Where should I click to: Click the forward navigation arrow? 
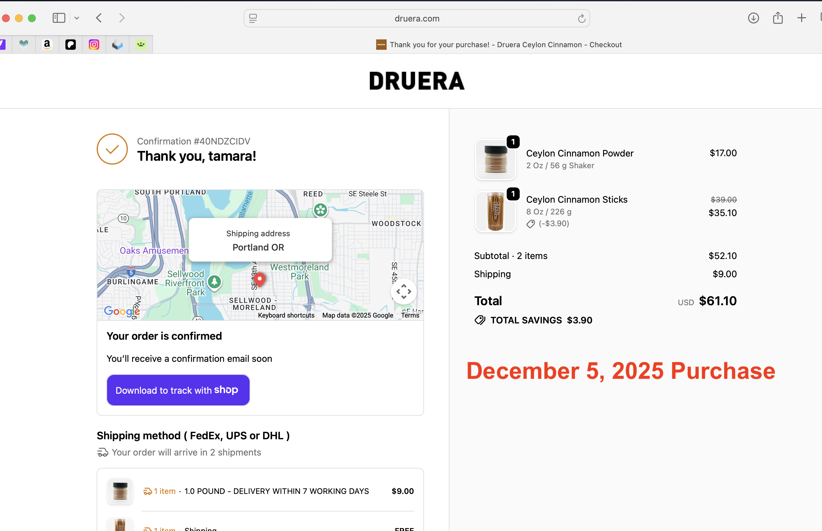(121, 18)
